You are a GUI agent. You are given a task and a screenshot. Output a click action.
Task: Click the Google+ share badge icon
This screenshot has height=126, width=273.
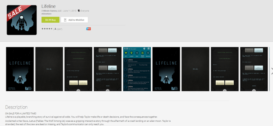point(88,29)
